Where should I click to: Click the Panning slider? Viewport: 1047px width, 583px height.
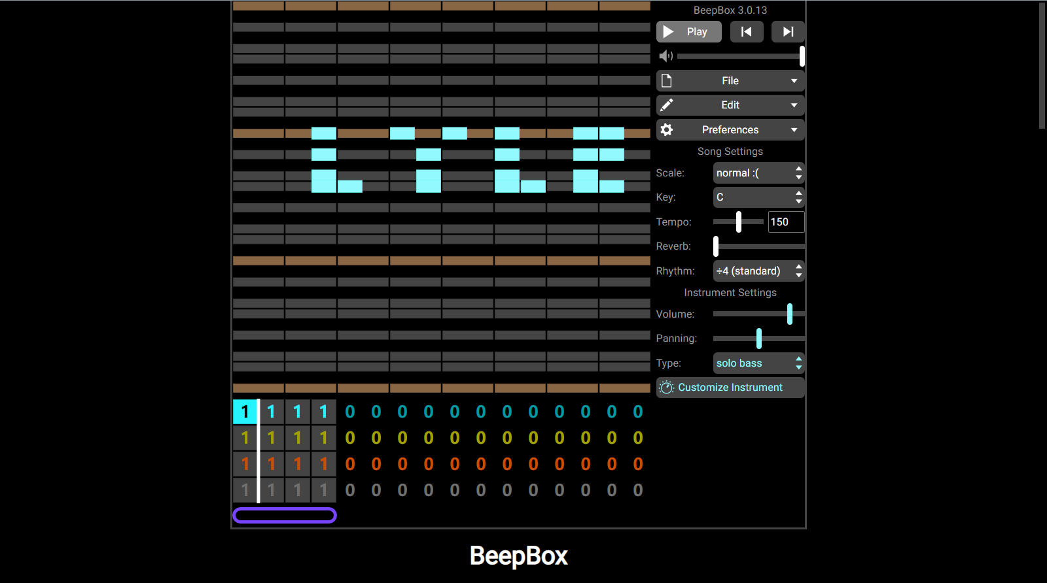[x=759, y=339]
